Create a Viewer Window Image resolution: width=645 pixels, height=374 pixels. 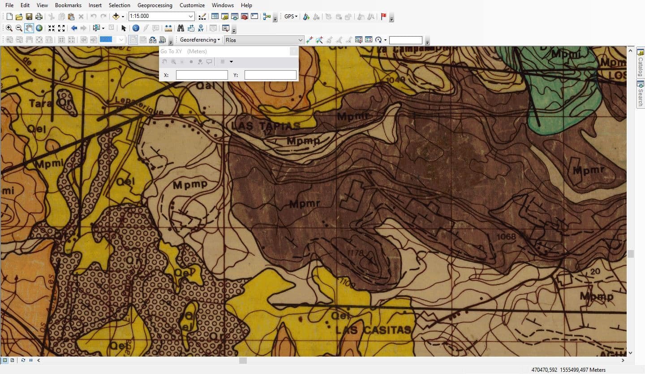[x=226, y=28]
